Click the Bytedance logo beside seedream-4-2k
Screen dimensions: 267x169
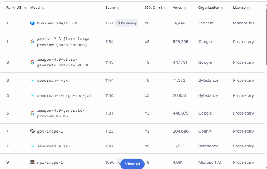coord(32,80)
